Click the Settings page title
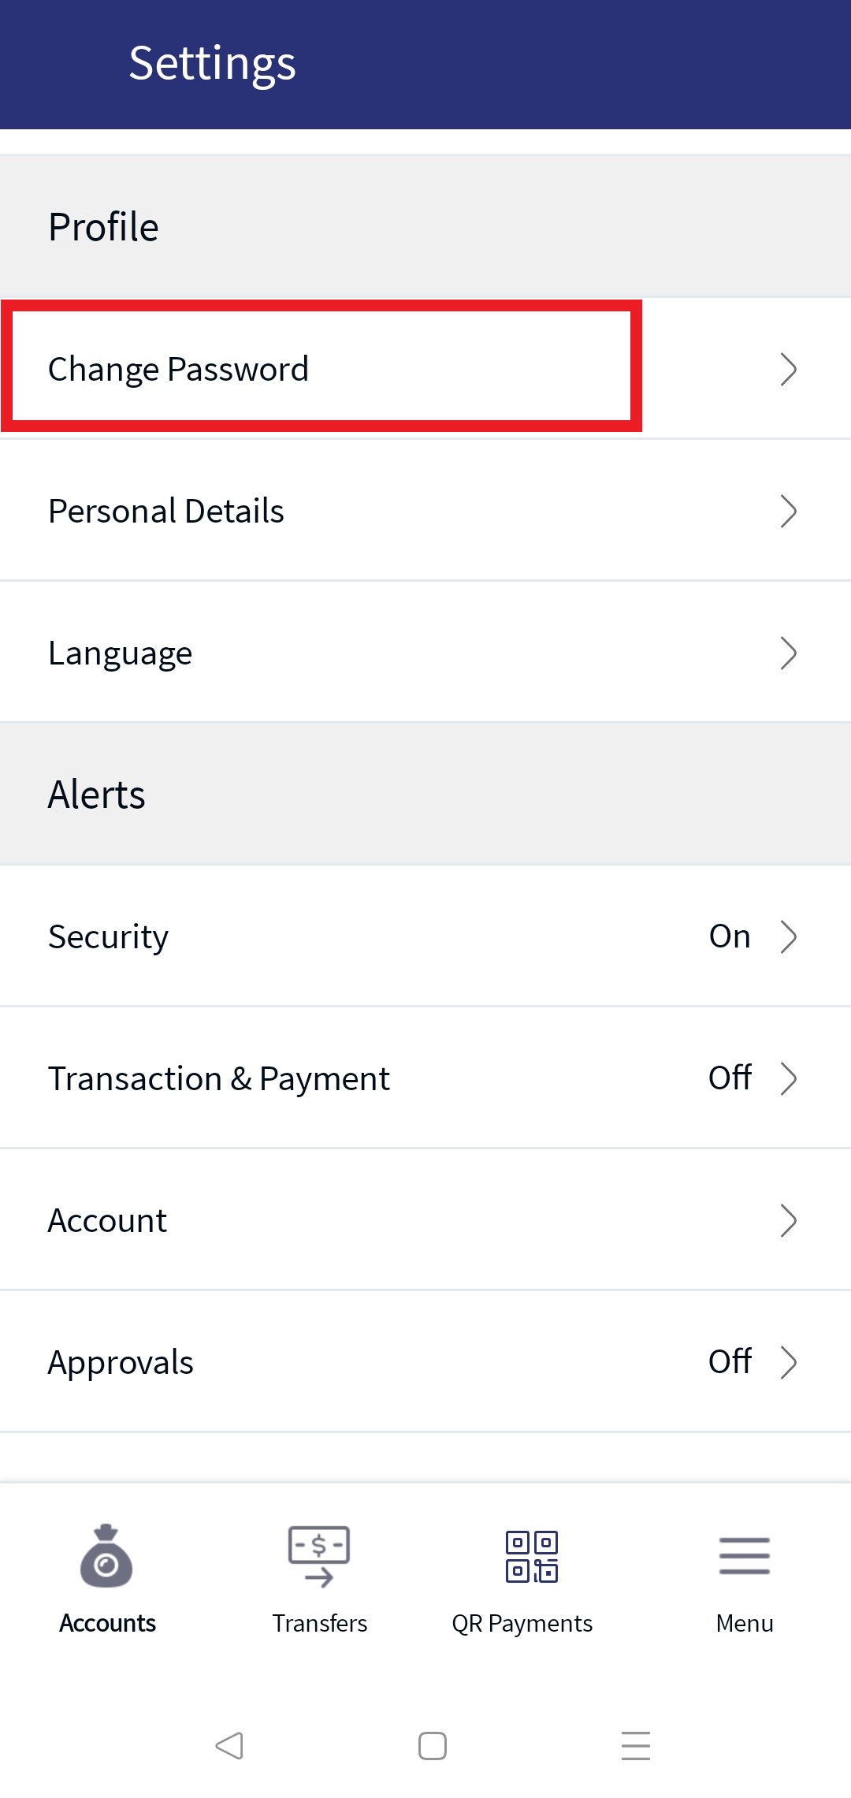 pyautogui.click(x=213, y=64)
